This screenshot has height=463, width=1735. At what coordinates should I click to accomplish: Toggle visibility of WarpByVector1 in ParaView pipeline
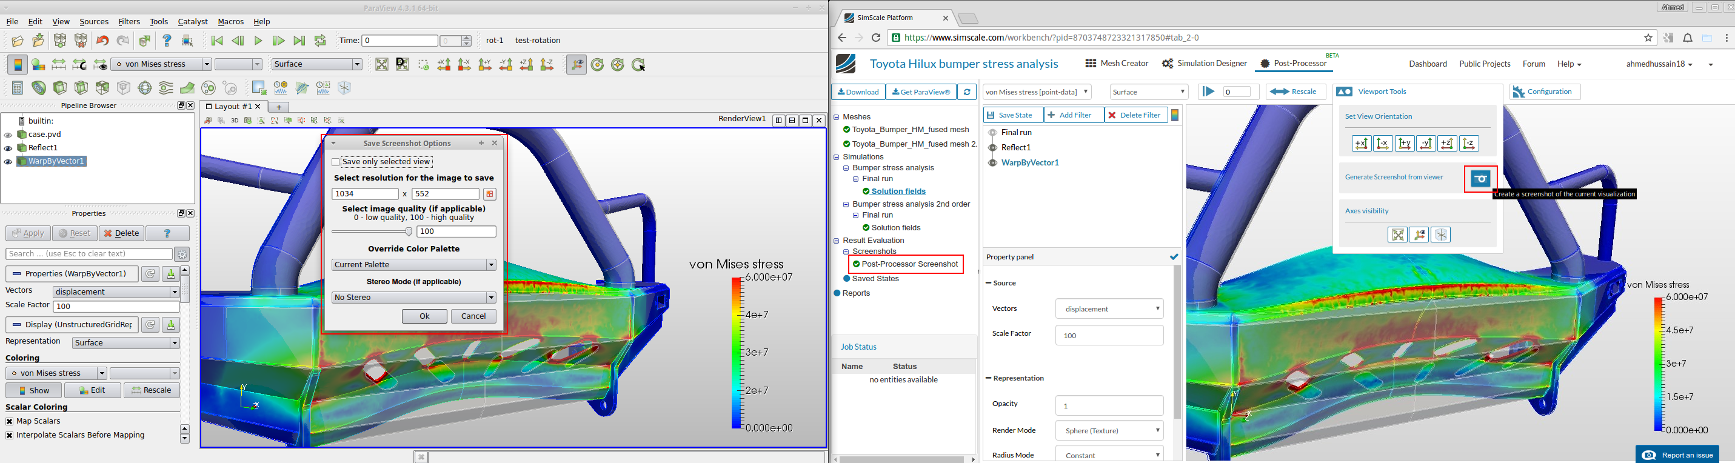pyautogui.click(x=8, y=162)
